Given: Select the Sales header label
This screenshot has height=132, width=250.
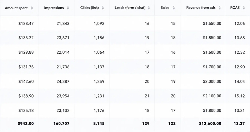Looking at the screenshot, I should (x=165, y=8).
